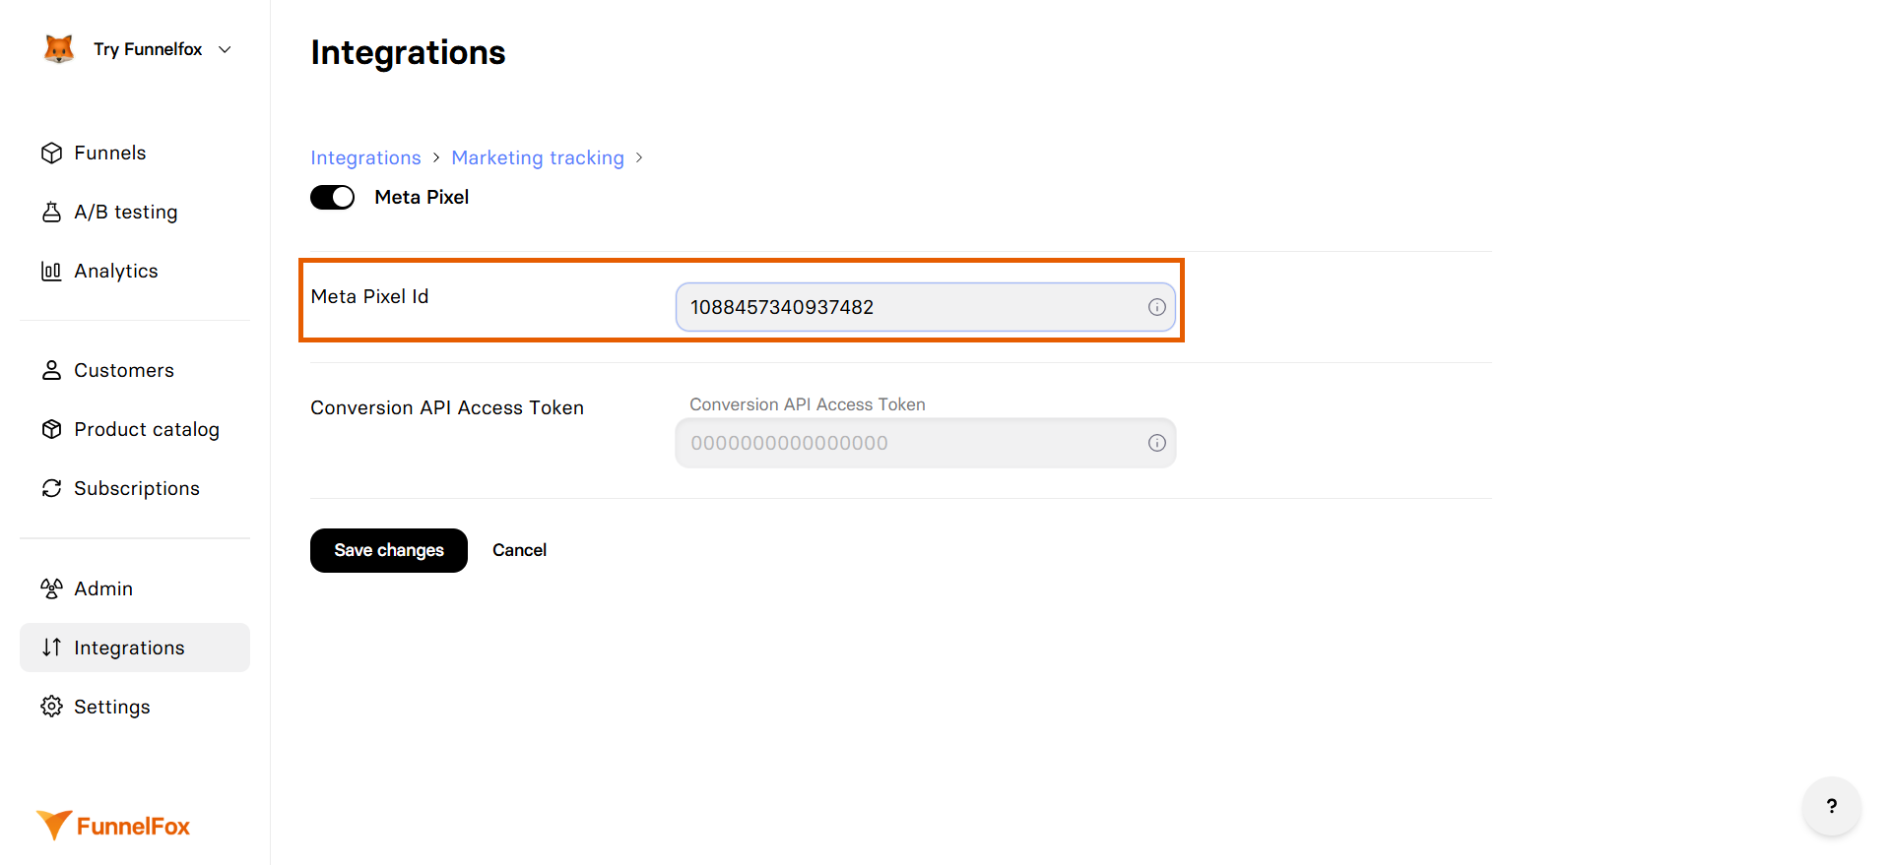Screen dimensions: 1891x865
Task: Click the Funnels cube icon
Action: [51, 153]
